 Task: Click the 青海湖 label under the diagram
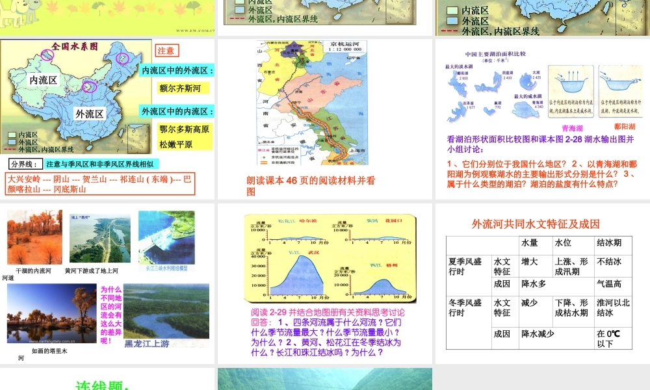pyautogui.click(x=572, y=128)
